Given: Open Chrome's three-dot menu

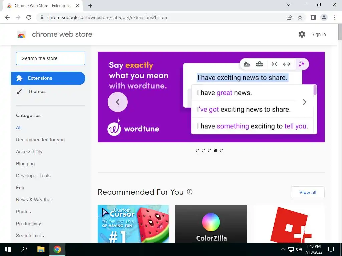Looking at the screenshot, I should click(335, 17).
